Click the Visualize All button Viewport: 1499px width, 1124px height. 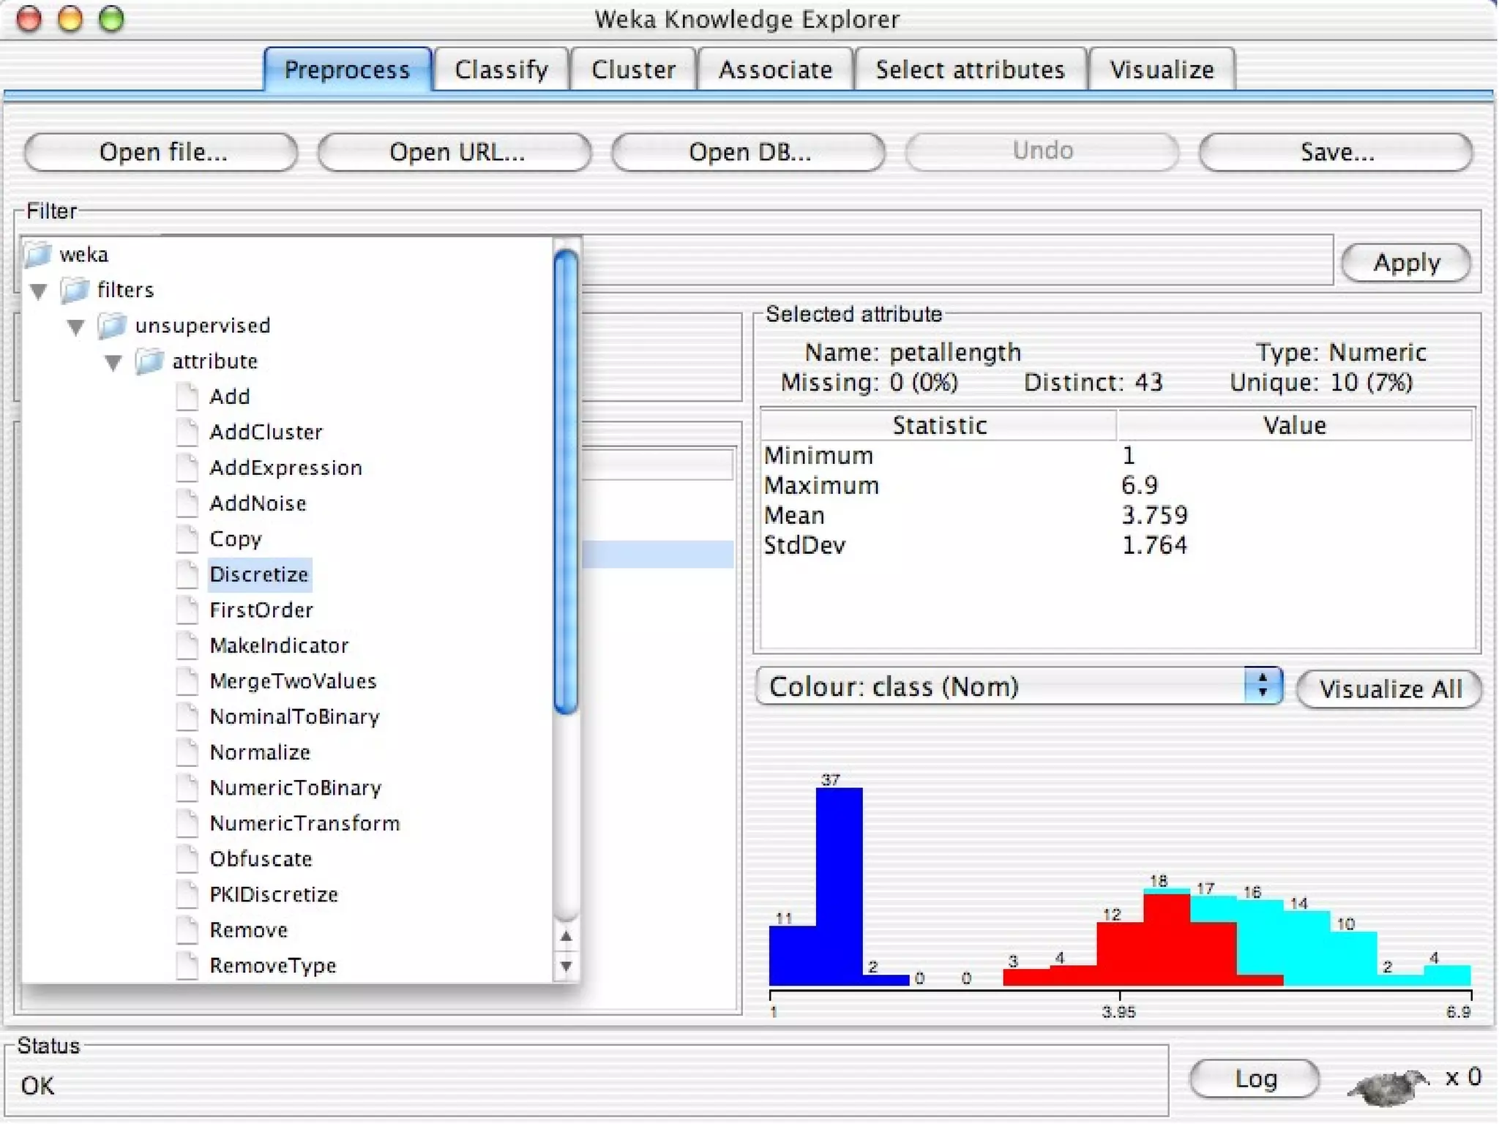1389,689
